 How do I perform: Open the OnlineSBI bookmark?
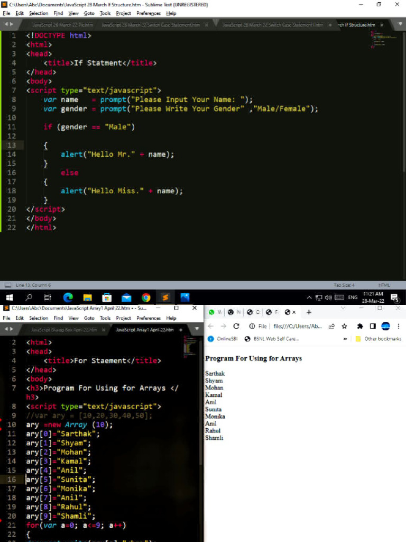pyautogui.click(x=223, y=339)
